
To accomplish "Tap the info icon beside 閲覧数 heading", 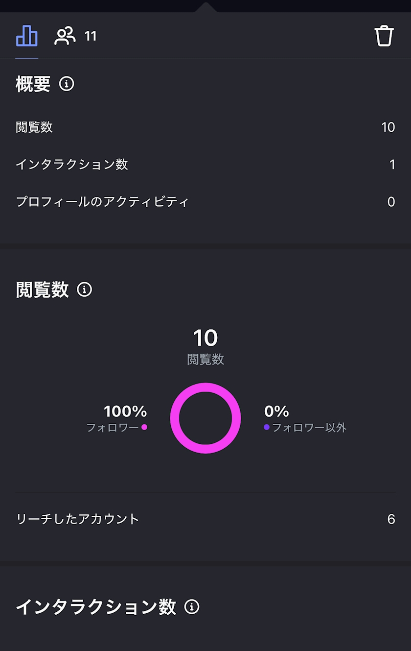I will [x=84, y=289].
